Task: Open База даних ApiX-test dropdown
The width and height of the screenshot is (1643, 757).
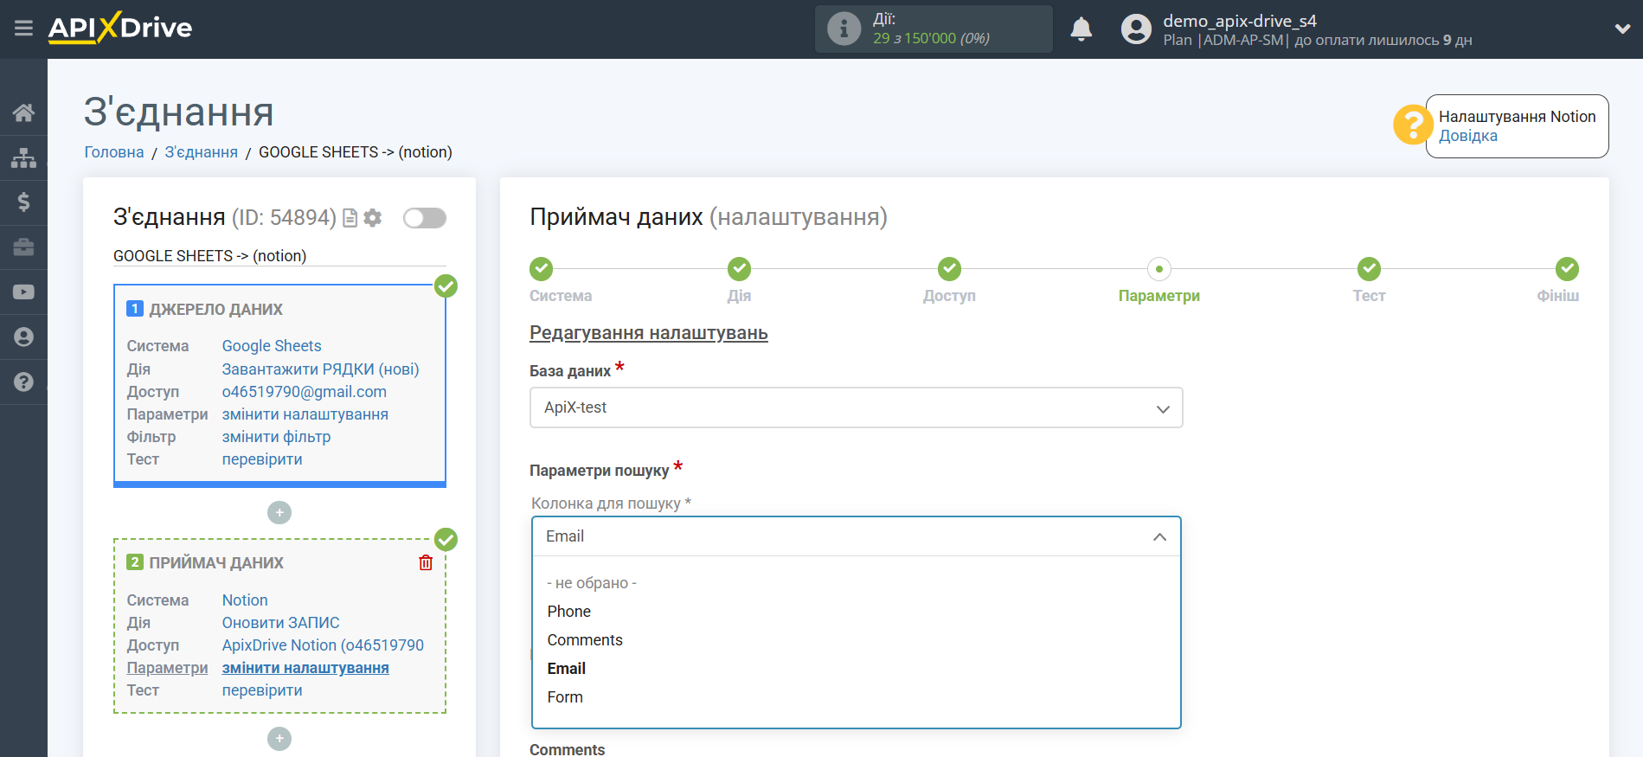Action: pyautogui.click(x=857, y=407)
